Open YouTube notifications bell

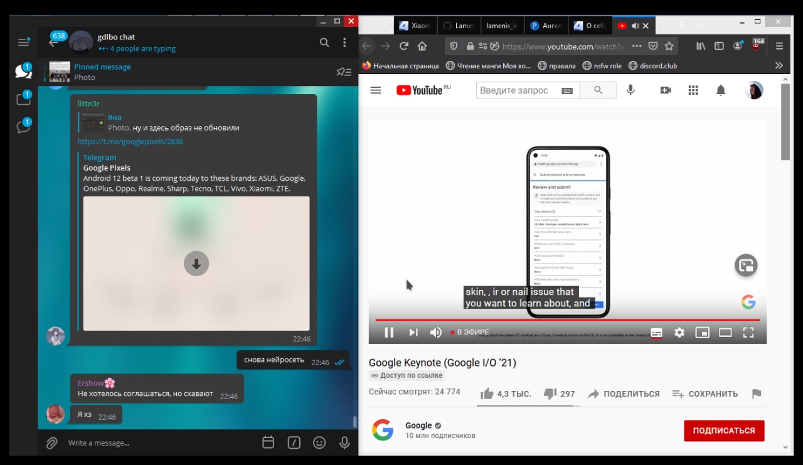(x=721, y=90)
